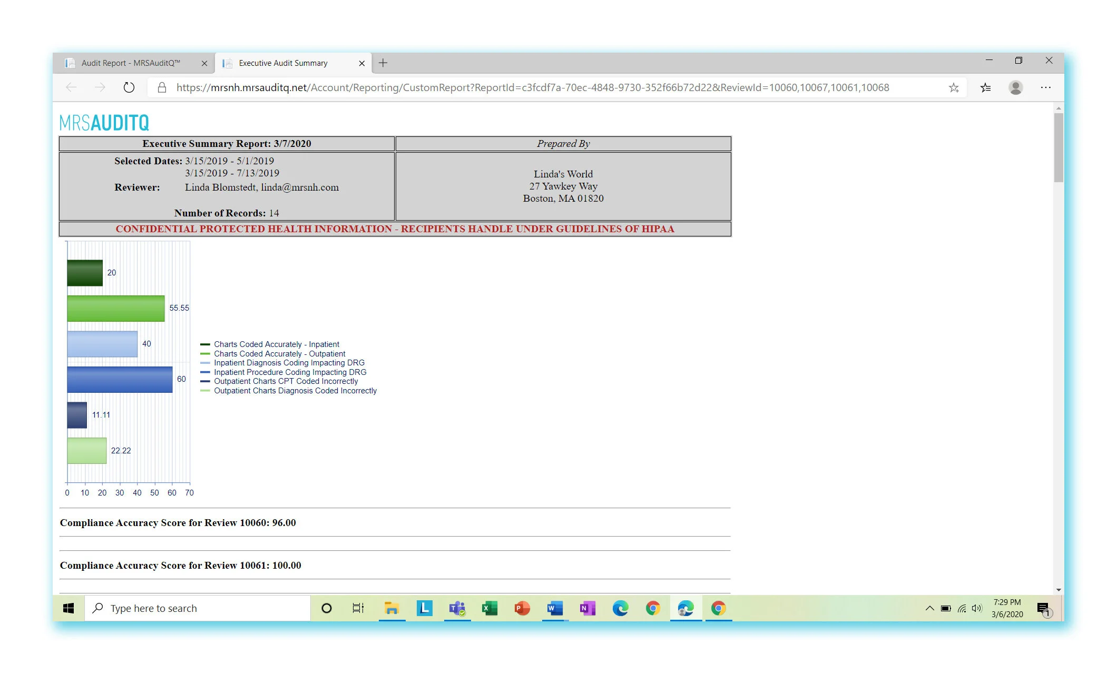Click the page scrollbar down arrow
Image resolution: width=1117 pixels, height=674 pixels.
point(1059,590)
